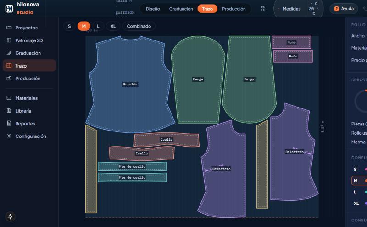Click the Trazo layout icon in sidebar
The height and width of the screenshot is (227, 367).
tap(9, 66)
